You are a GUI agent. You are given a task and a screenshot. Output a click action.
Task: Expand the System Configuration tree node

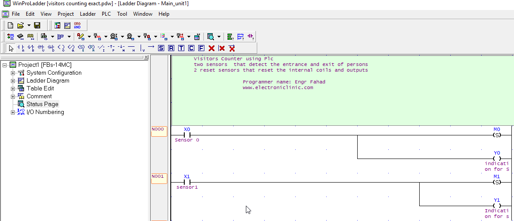pos(13,73)
